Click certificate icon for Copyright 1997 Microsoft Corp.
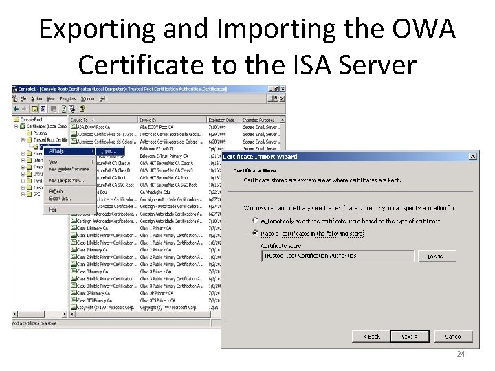This screenshot has width=495, height=371. (x=74, y=307)
